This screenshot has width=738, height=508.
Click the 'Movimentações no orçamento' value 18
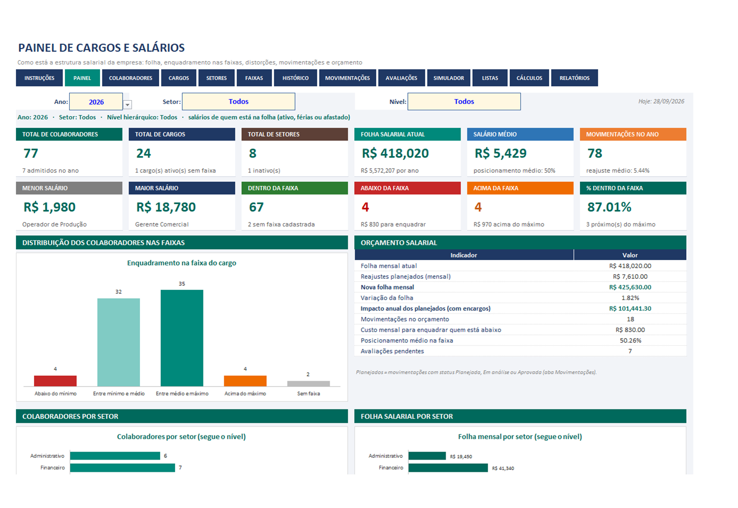[x=630, y=319]
